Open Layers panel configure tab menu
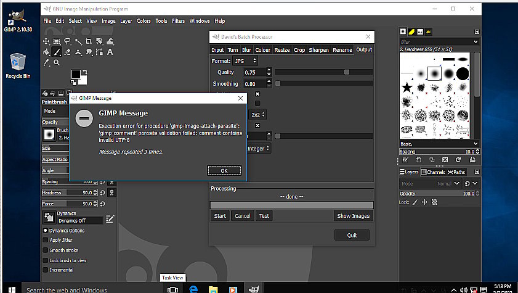 [x=477, y=171]
